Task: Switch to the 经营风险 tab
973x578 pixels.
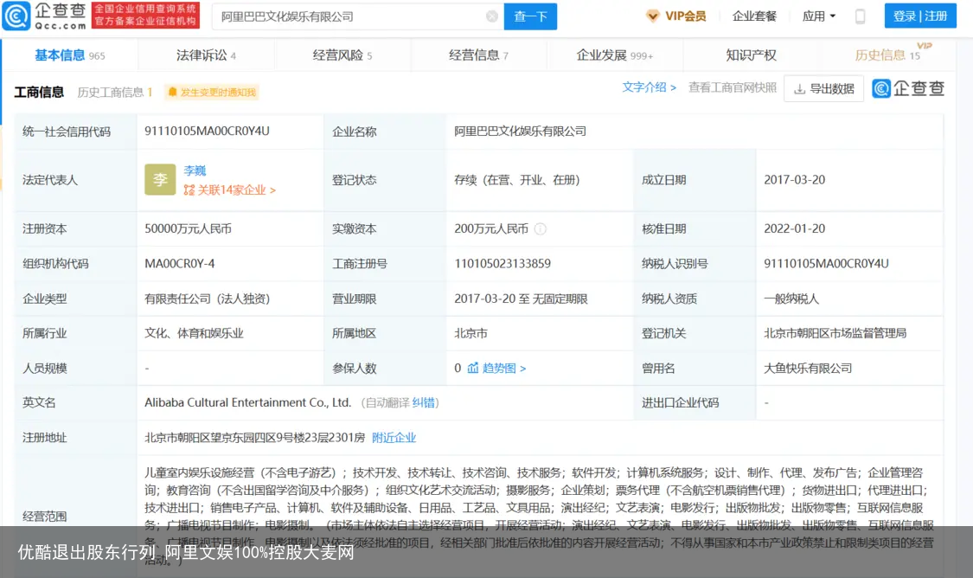Action: click(x=342, y=55)
